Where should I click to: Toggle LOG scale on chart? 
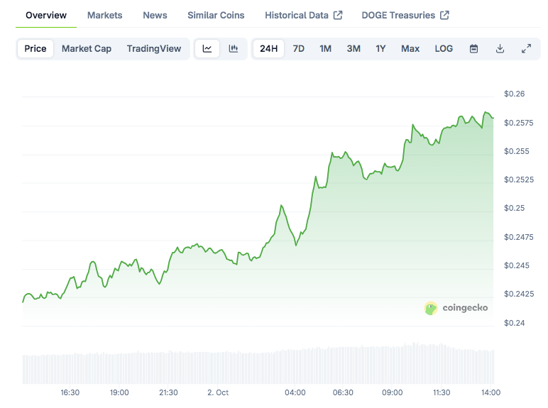[444, 49]
